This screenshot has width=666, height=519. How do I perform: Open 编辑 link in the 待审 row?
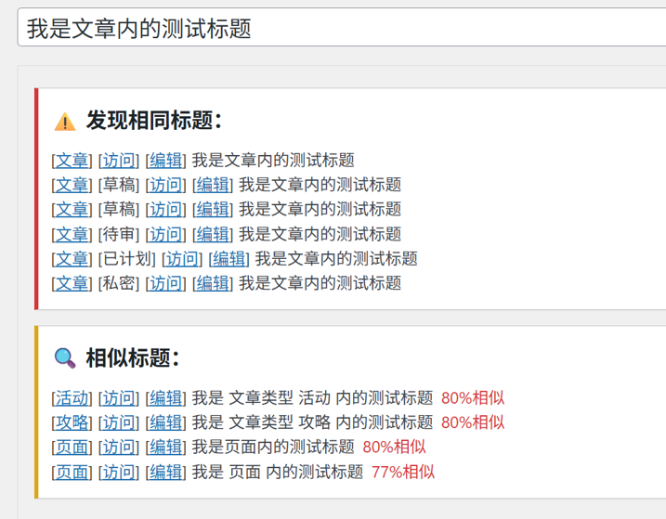213,234
